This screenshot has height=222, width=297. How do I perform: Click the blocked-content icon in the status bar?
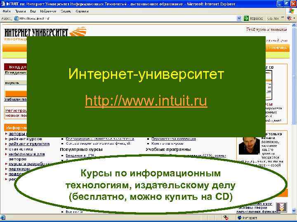225,217
